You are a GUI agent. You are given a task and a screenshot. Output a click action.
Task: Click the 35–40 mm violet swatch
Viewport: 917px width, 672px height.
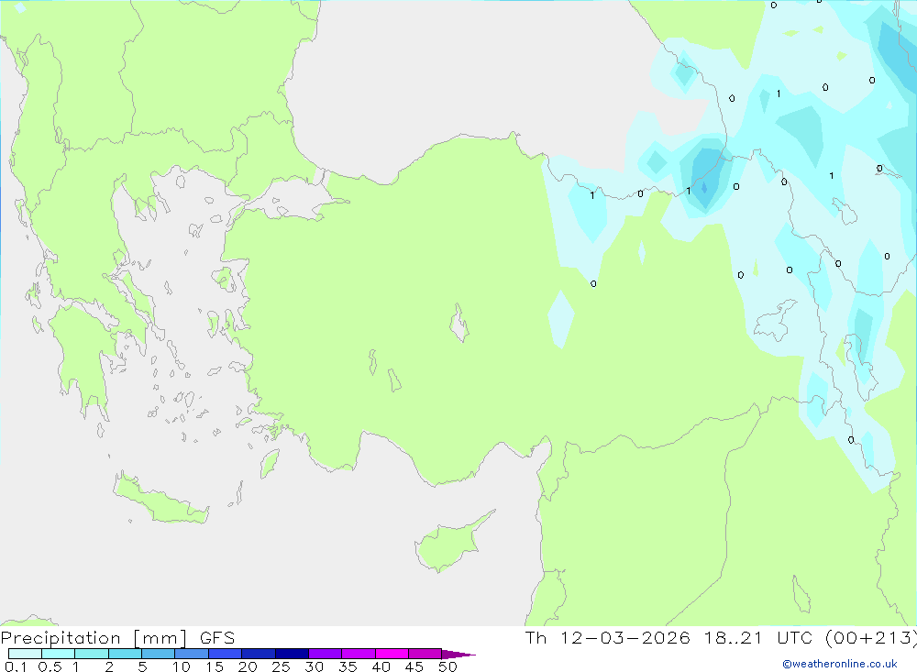[359, 654]
